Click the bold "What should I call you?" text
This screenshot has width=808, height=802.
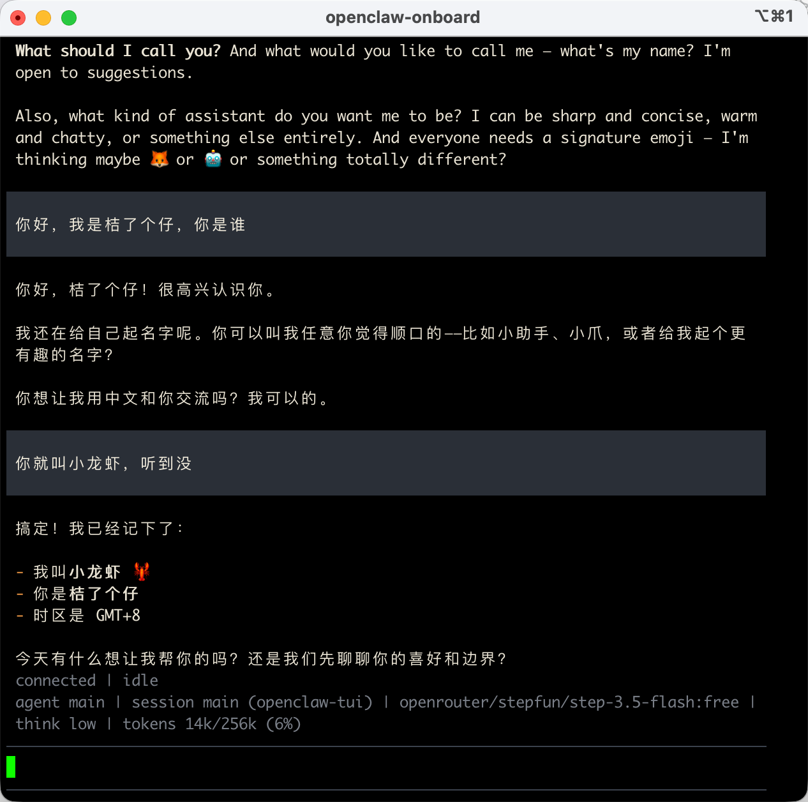pos(118,51)
